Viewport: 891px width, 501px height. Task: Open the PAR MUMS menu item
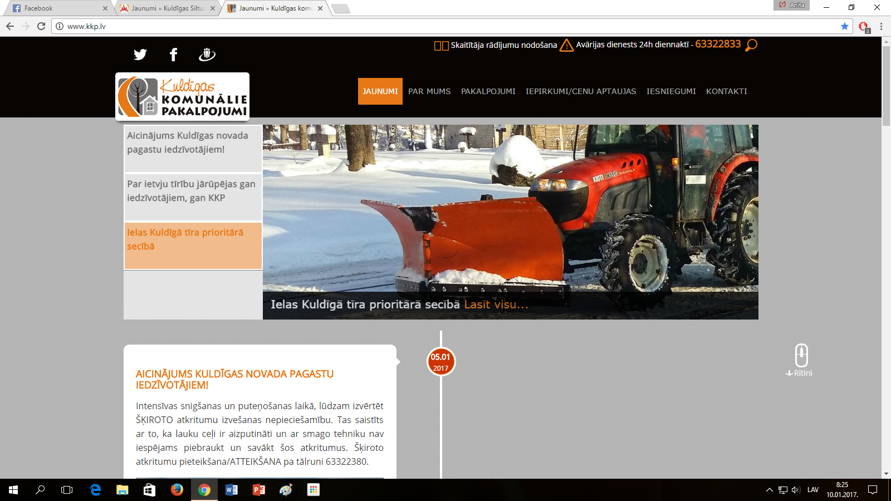click(x=429, y=91)
